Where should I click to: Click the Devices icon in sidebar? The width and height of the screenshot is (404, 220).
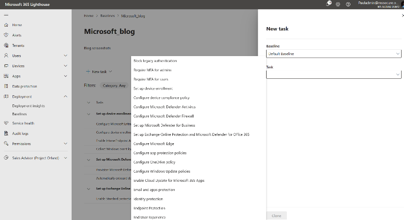coord(6,66)
